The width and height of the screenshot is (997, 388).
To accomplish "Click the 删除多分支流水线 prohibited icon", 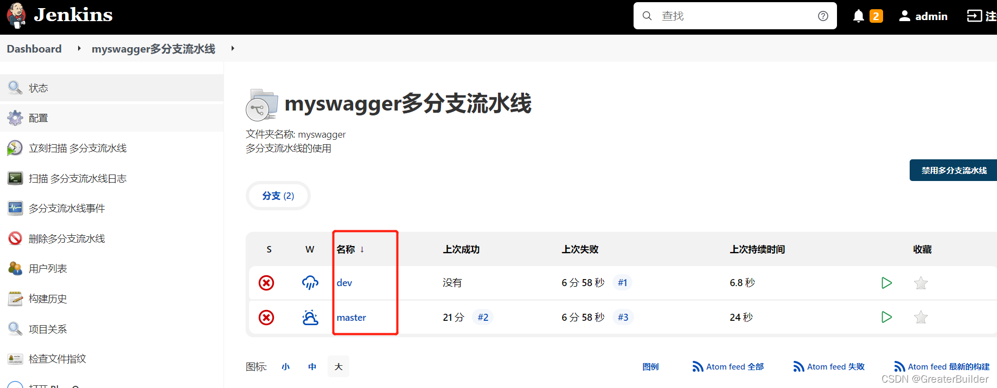I will pyautogui.click(x=15, y=238).
